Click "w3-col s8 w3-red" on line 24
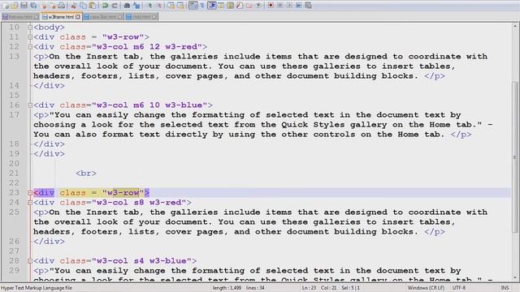The height and width of the screenshot is (292, 520). 139,203
